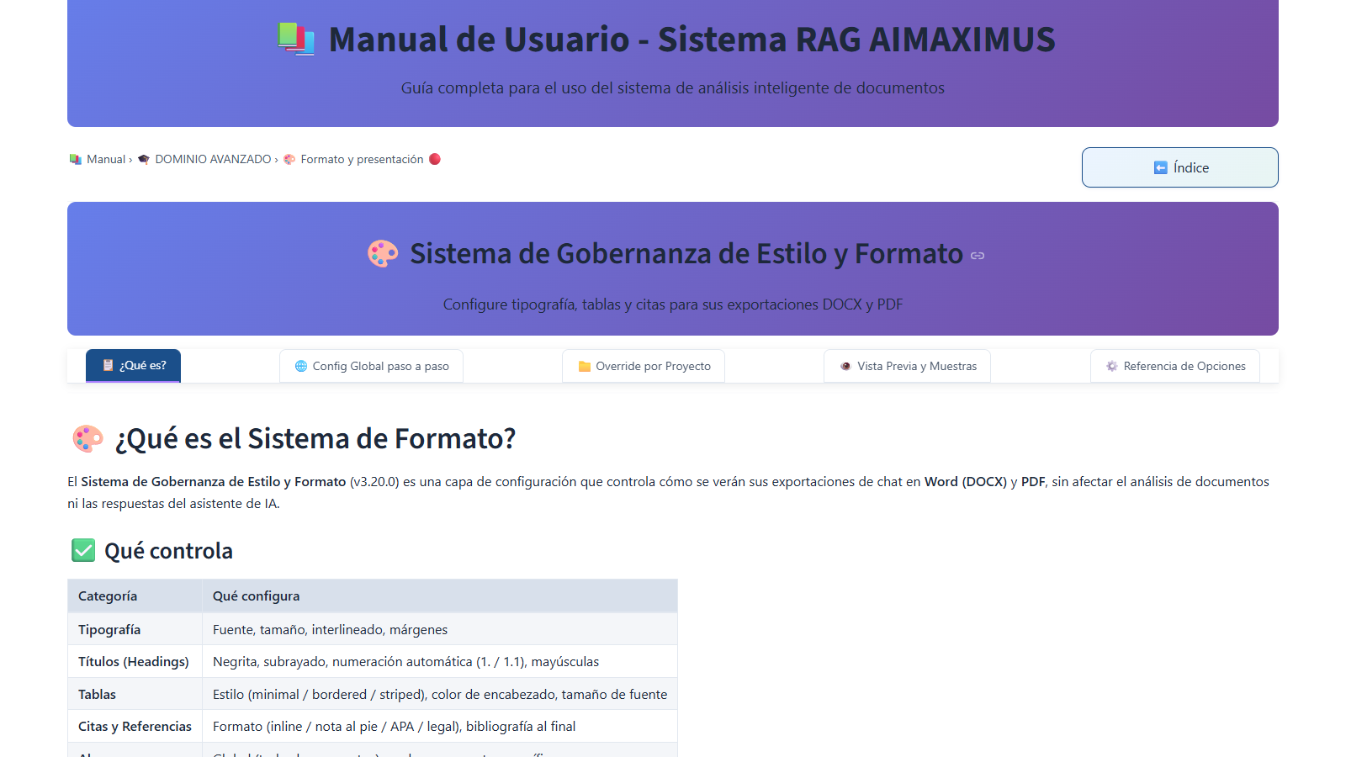Click Formato y presentación breadcrumb
The width and height of the screenshot is (1346, 757).
click(362, 159)
